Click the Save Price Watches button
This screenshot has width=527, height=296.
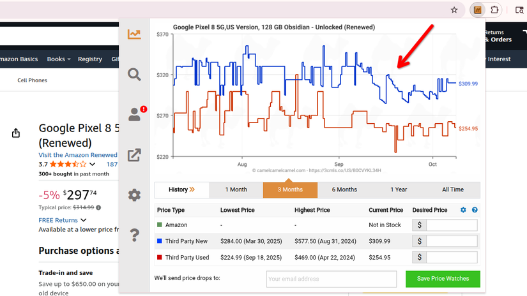click(443, 279)
